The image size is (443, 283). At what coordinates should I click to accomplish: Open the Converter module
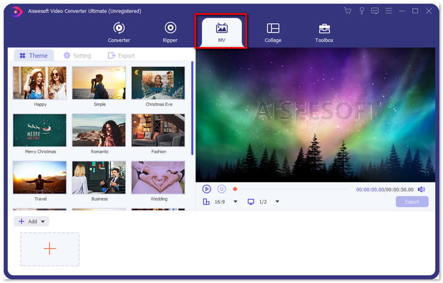coord(119,33)
